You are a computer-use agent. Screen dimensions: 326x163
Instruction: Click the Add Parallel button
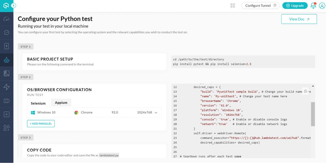[41, 124]
